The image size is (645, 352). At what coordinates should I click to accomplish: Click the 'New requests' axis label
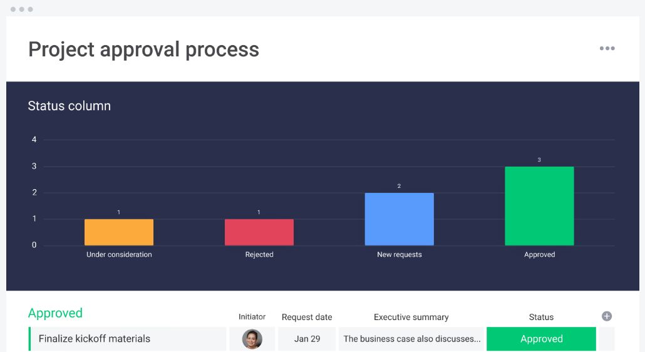pos(400,254)
